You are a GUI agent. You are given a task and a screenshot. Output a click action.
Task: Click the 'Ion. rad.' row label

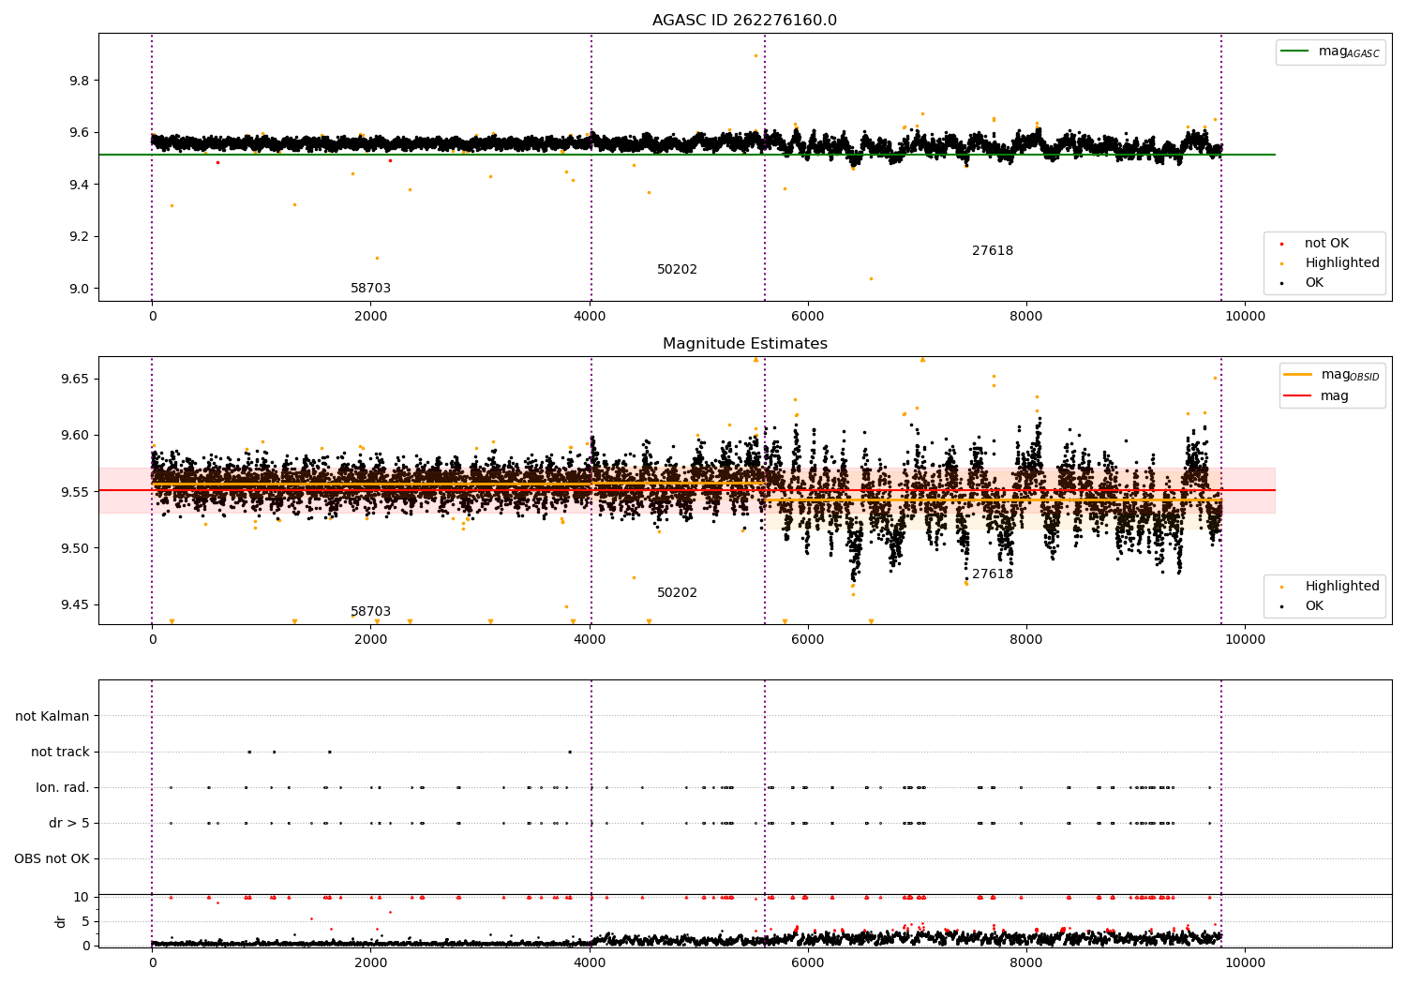click(x=63, y=787)
